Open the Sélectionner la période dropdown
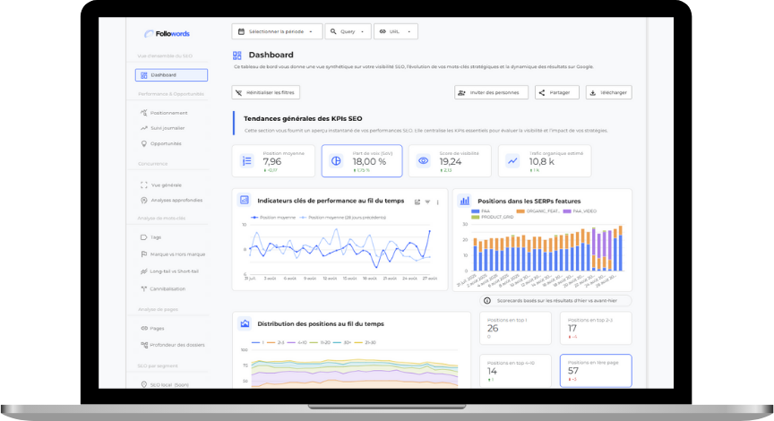 tap(276, 31)
